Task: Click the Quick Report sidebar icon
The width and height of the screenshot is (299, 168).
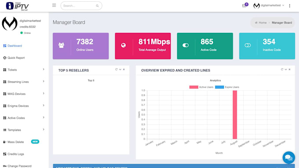Action: tap(4, 57)
